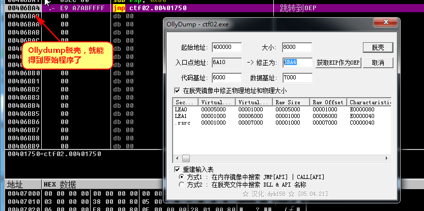The height and width of the screenshot is (211, 424).
Task: Click the Characteristics column header
Action: point(369,102)
